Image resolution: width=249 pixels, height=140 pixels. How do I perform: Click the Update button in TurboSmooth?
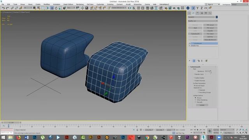(x=202, y=105)
